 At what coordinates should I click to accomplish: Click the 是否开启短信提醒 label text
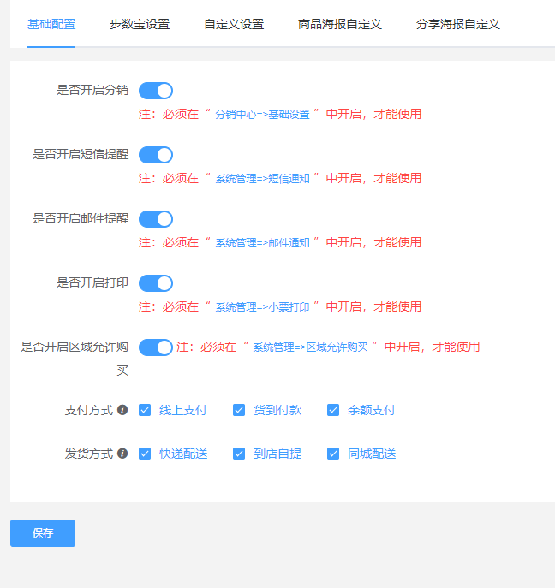[81, 155]
